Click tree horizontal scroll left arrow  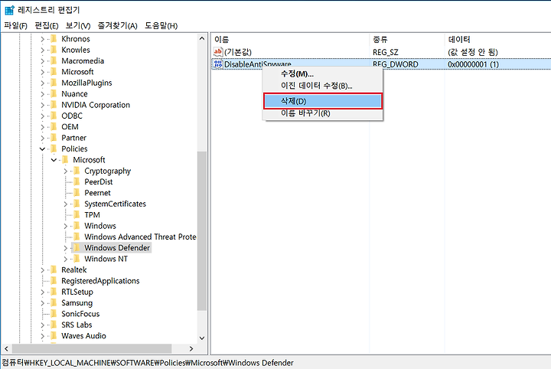[x=6, y=348]
